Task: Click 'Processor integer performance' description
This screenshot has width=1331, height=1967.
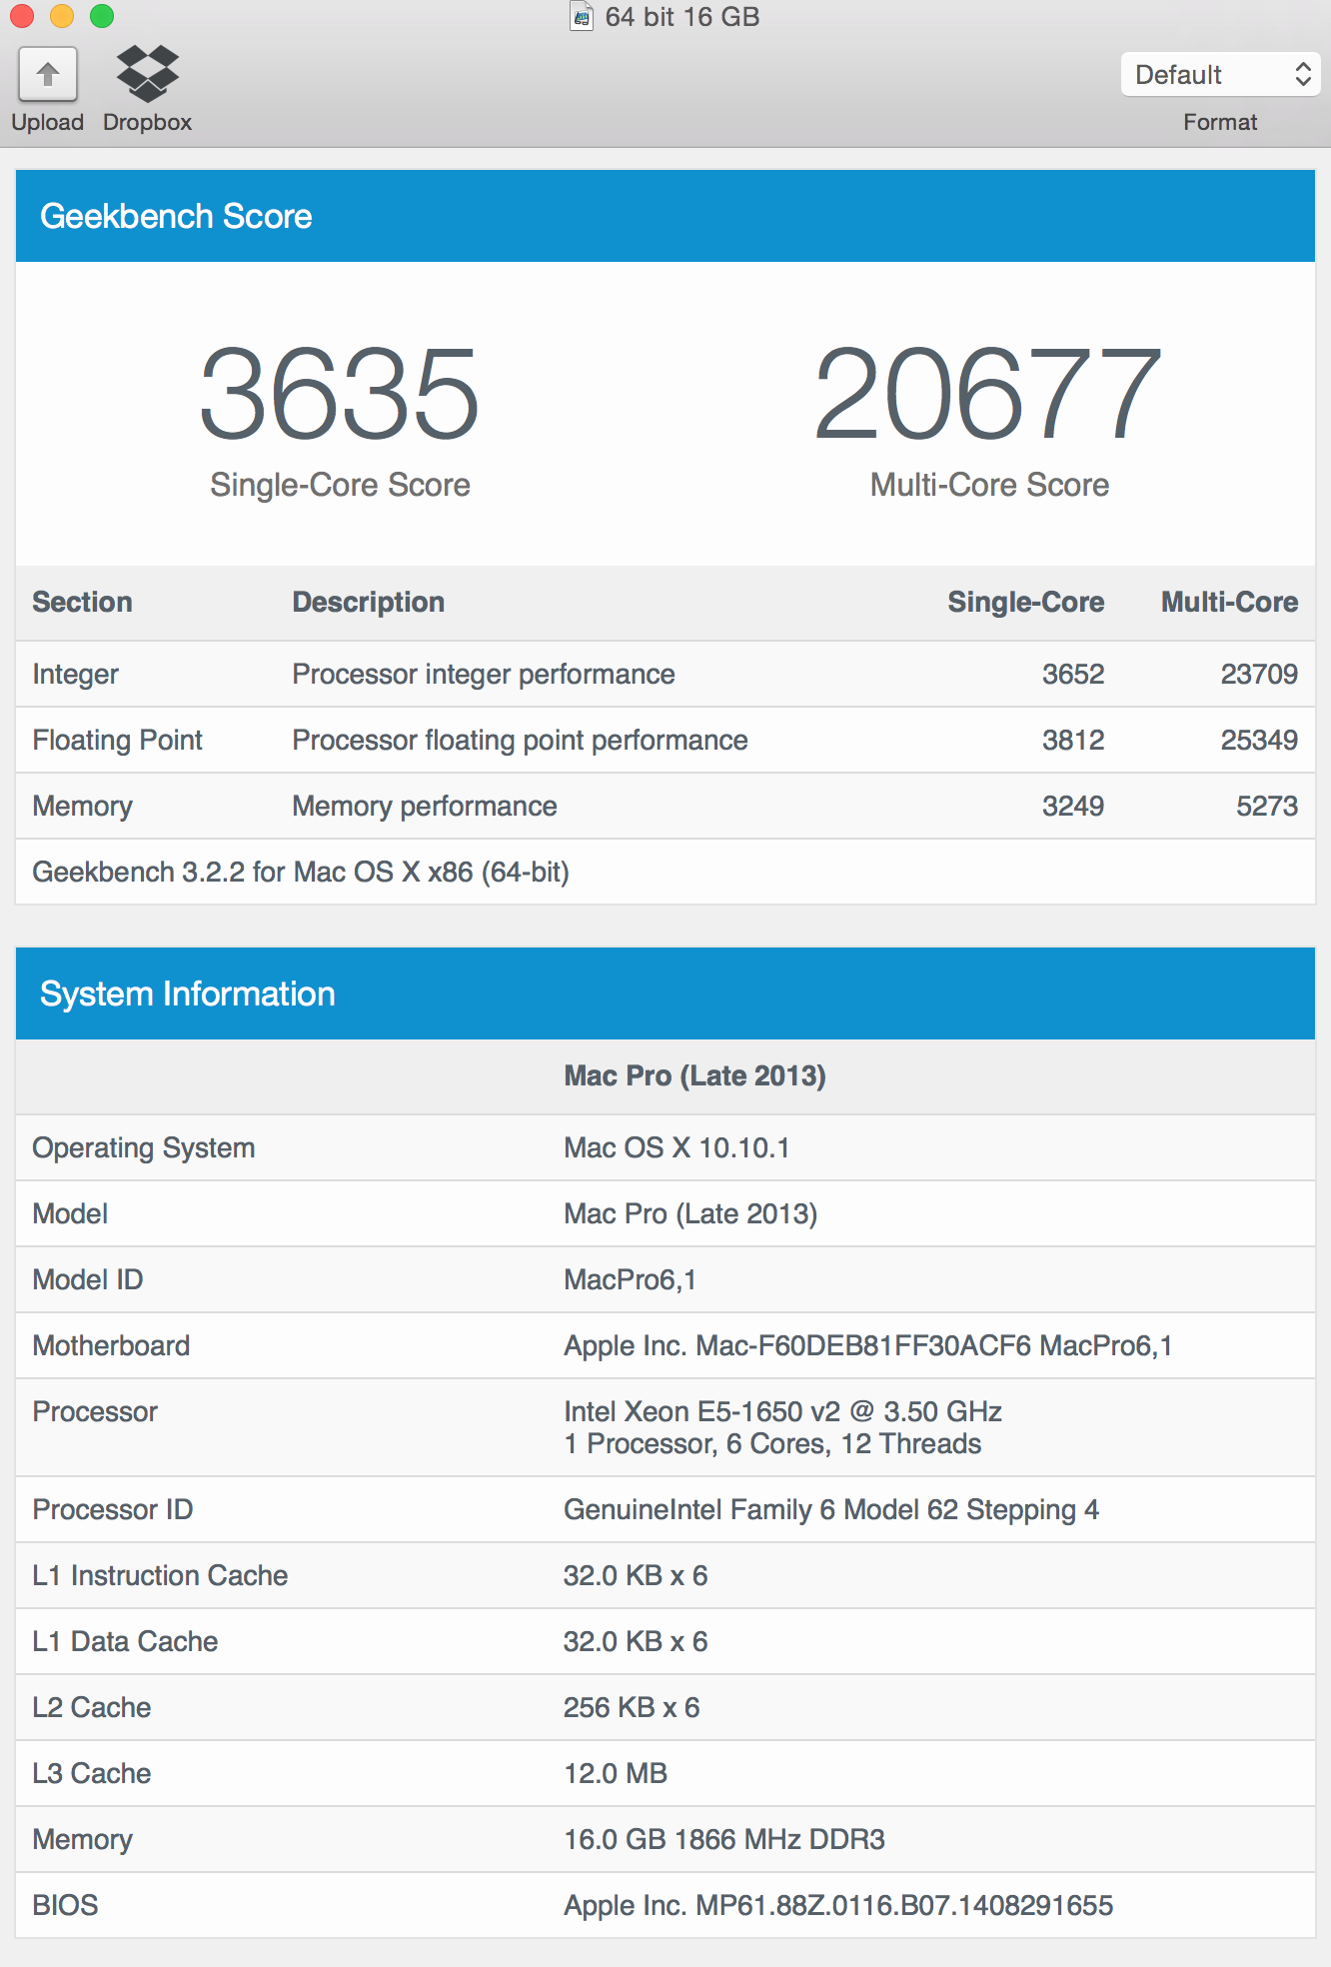Action: pos(484,674)
